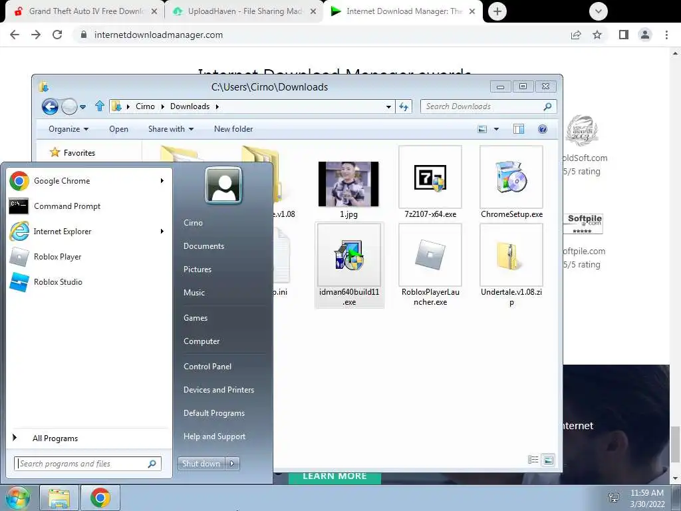
Task: Open the Organize menu
Action: coord(68,129)
